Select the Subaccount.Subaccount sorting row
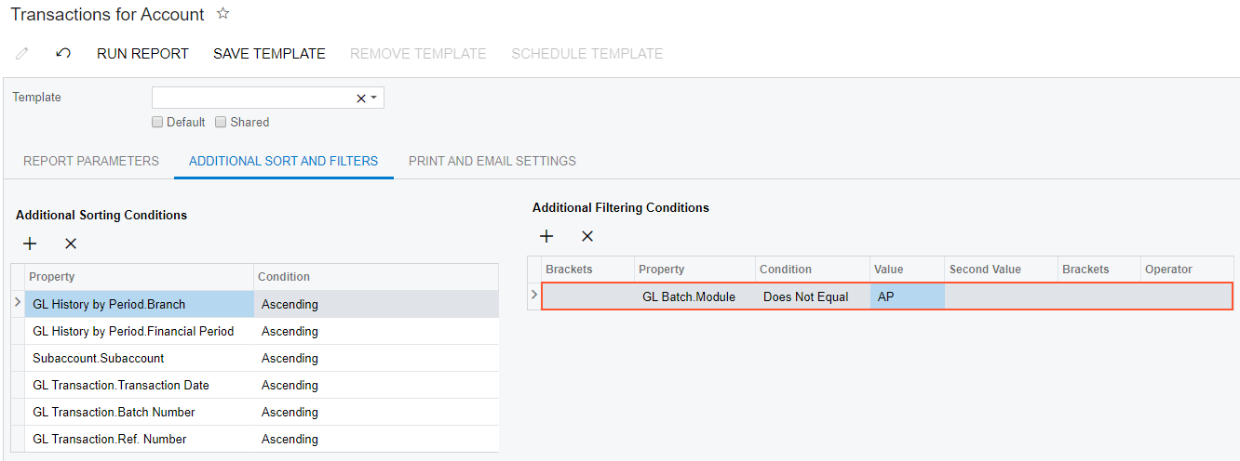This screenshot has height=461, width=1240. point(140,358)
